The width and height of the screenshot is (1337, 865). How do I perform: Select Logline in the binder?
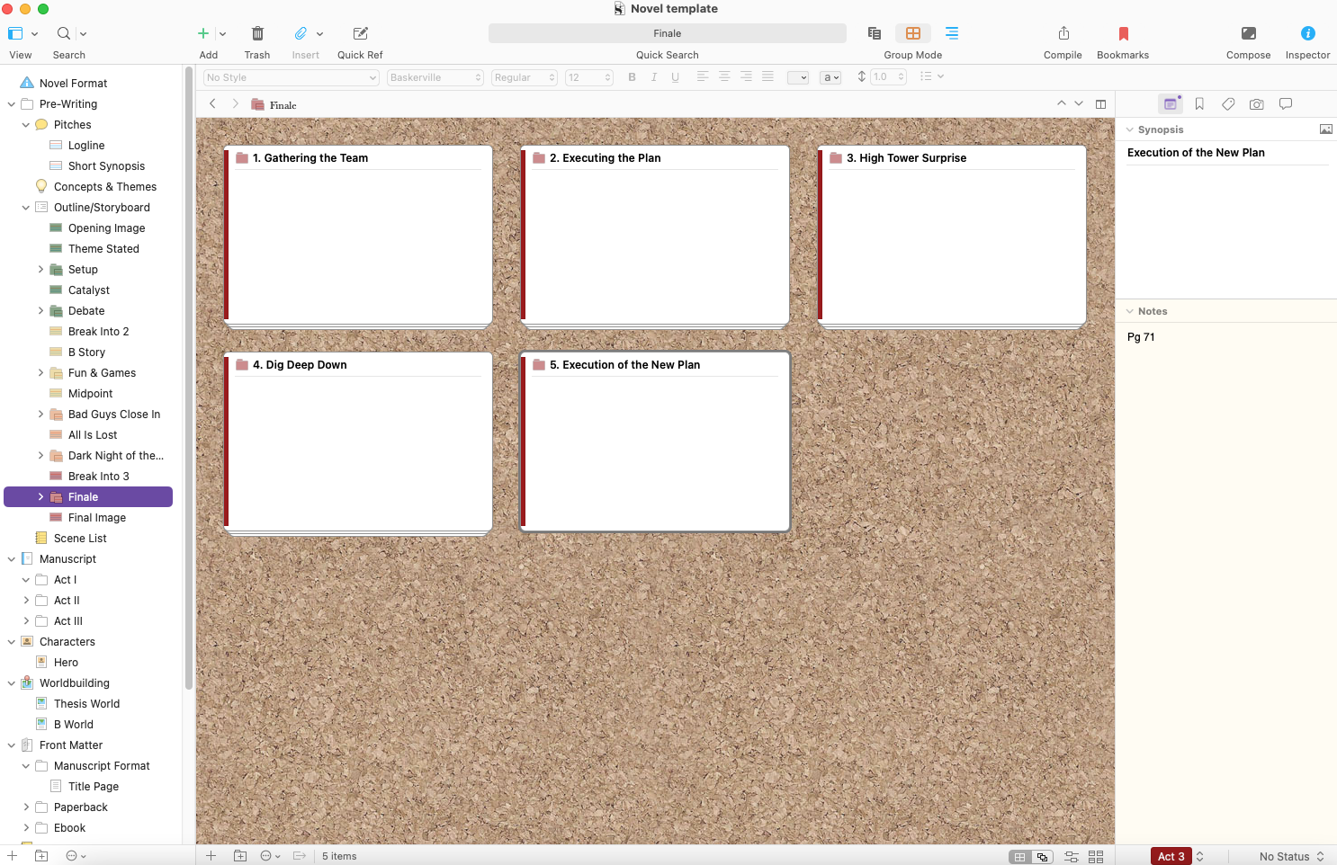(x=86, y=146)
